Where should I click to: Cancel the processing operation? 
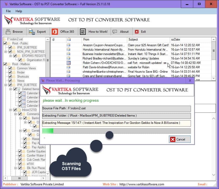click(x=180, y=139)
